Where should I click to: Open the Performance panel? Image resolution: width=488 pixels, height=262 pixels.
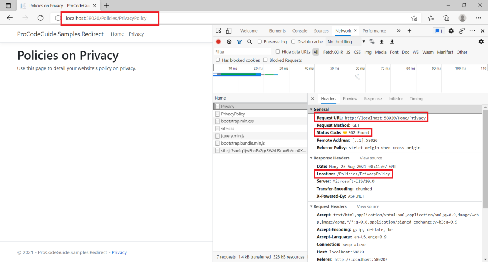(x=374, y=31)
